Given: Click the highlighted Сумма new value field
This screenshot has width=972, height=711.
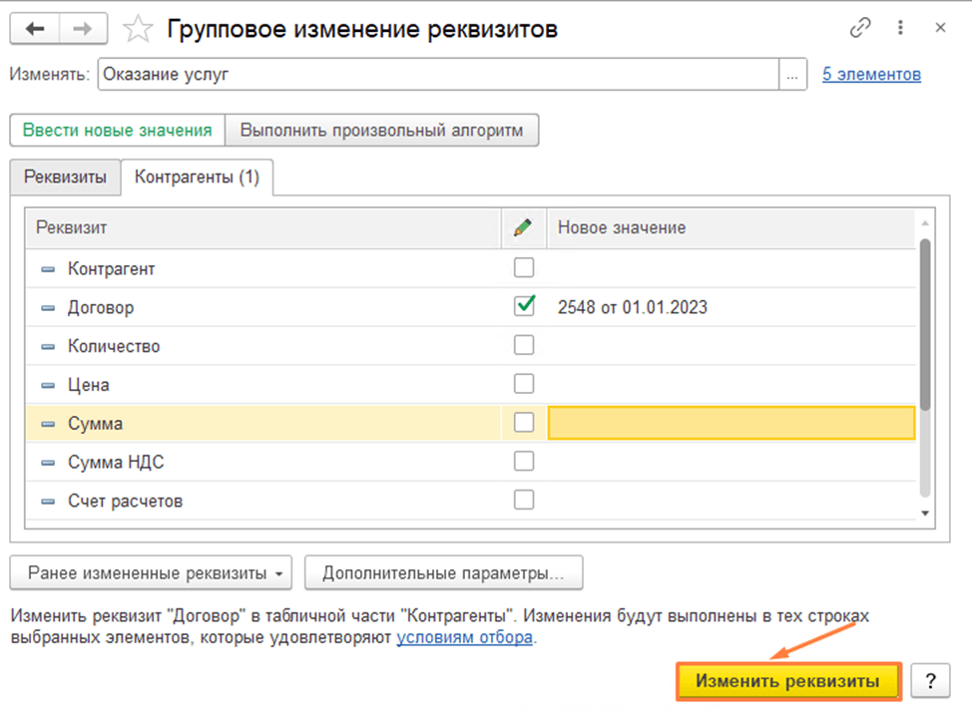Looking at the screenshot, I should click(730, 423).
